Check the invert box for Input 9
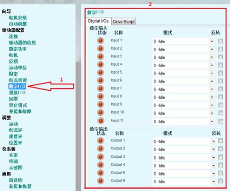The height and width of the screenshot is (191, 230). coord(221,105)
